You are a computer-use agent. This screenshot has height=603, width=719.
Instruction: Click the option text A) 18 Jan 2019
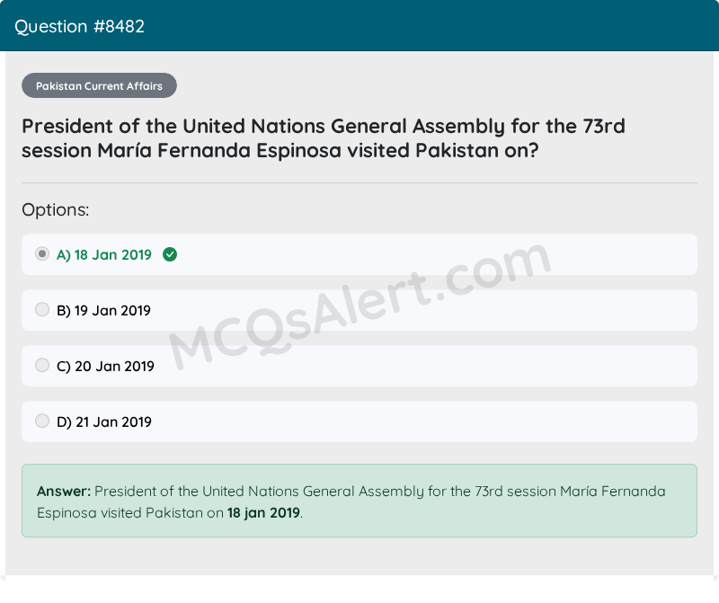tap(104, 254)
